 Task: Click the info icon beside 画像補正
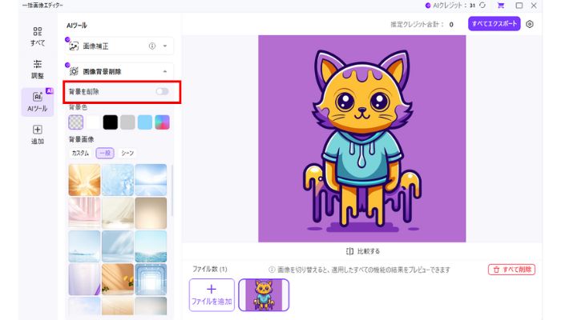pos(152,46)
